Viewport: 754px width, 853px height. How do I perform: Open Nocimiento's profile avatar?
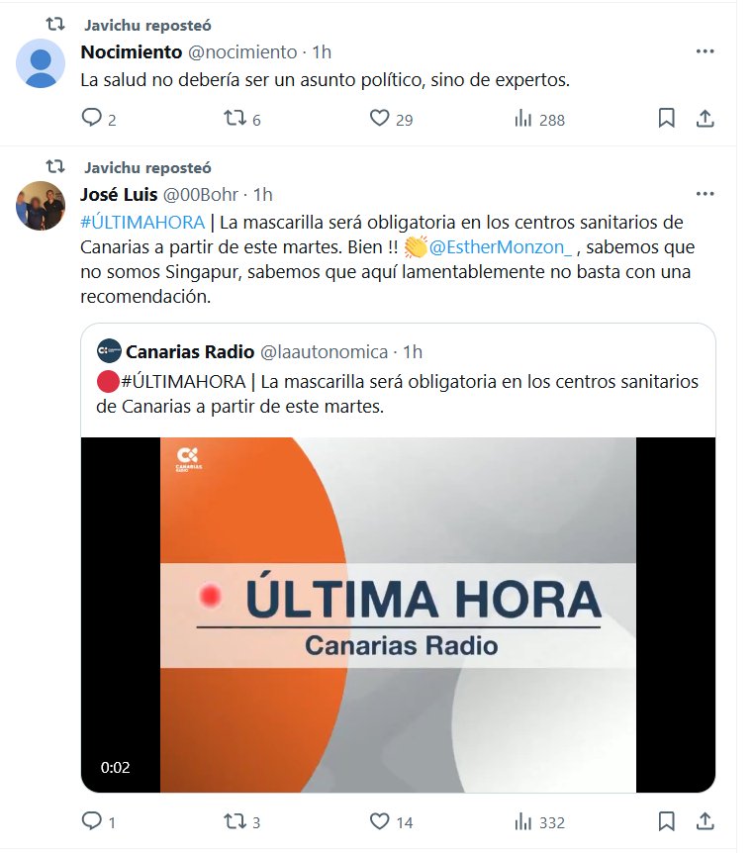41,63
